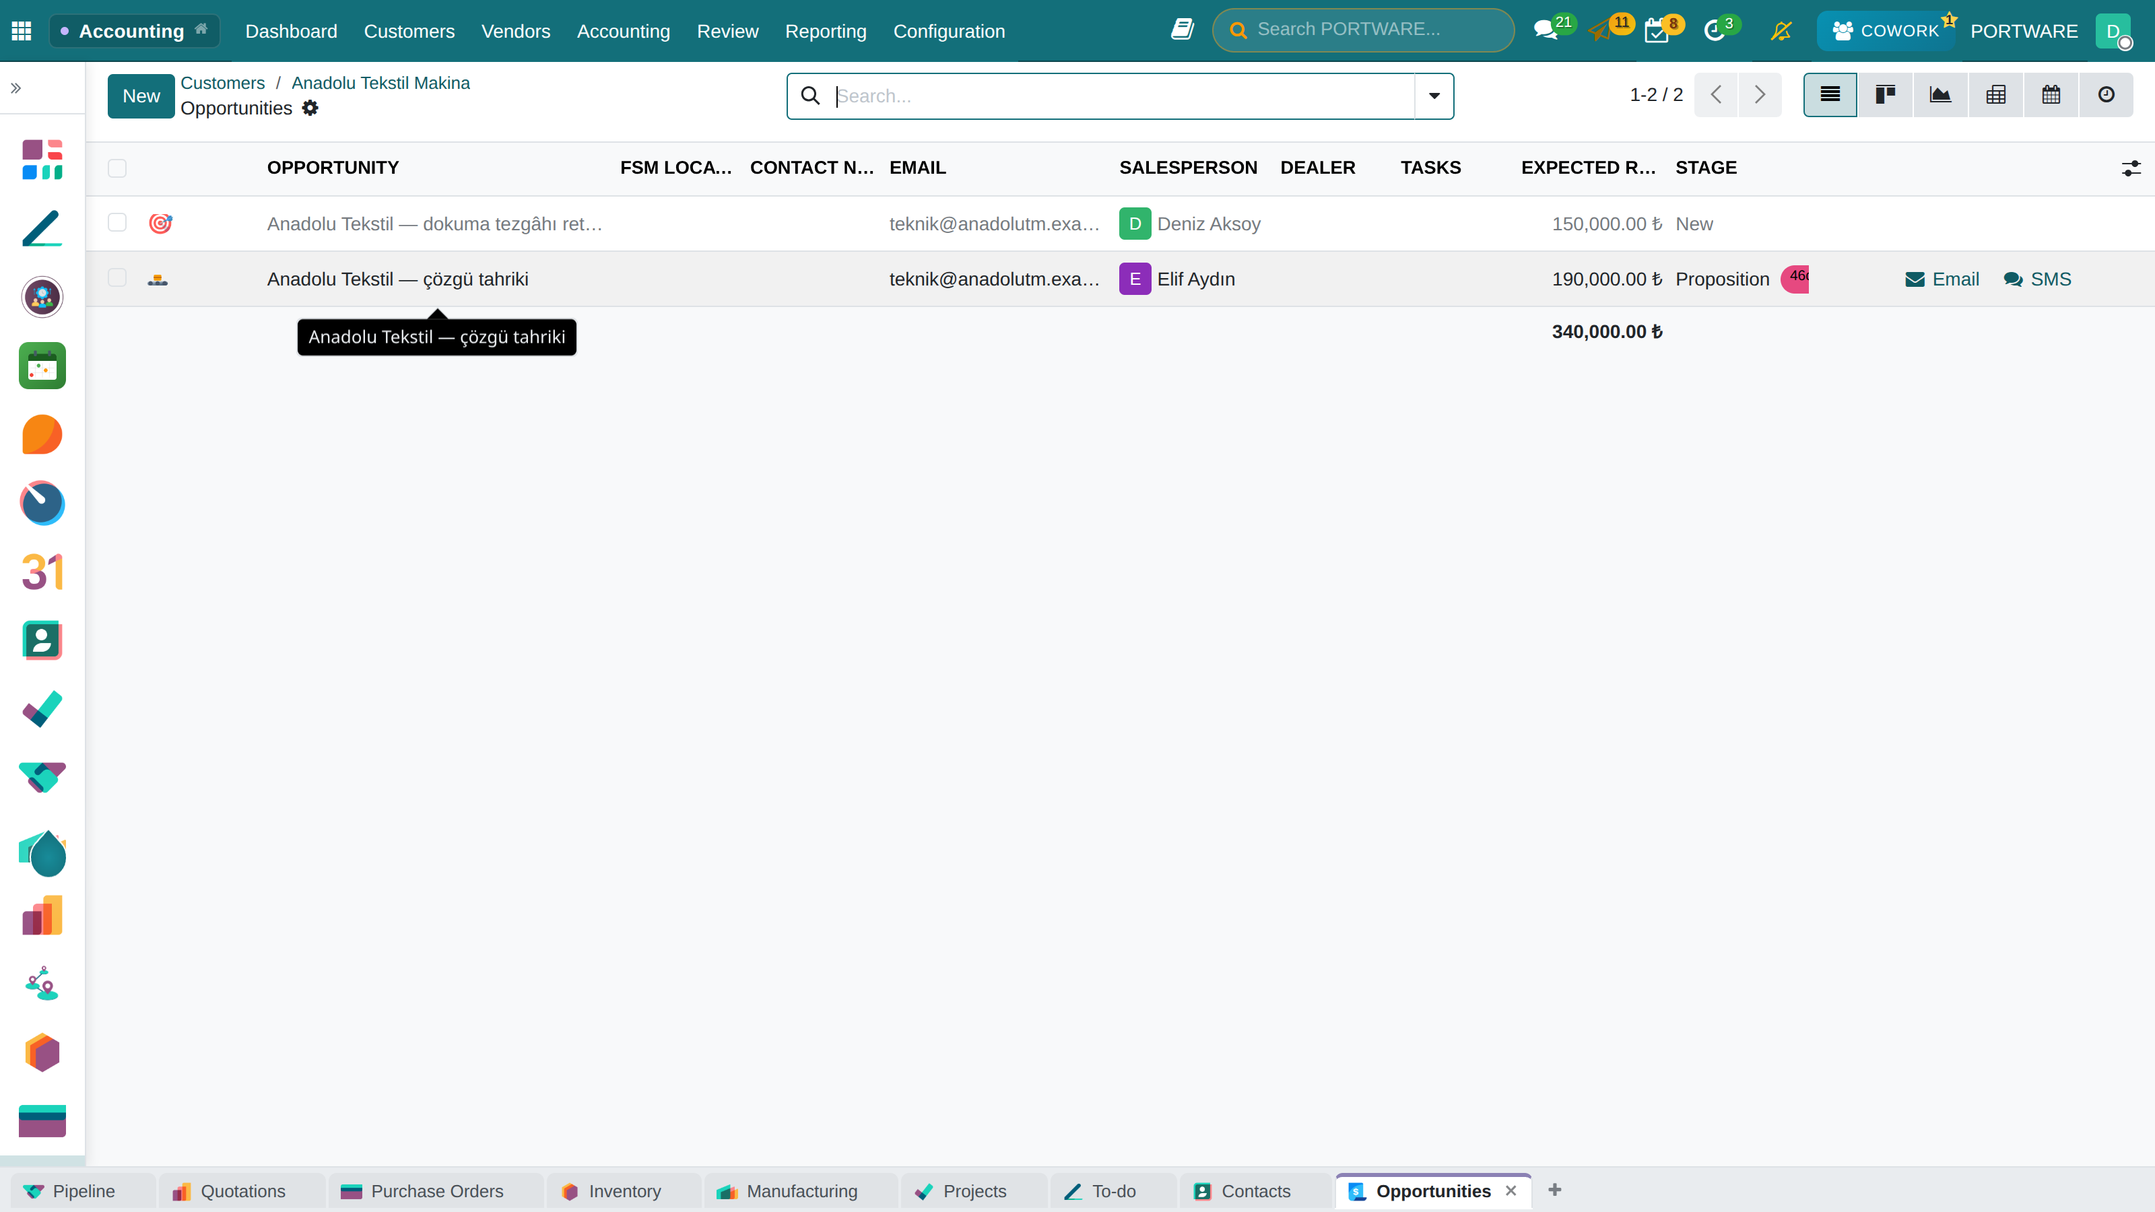Click the pink 46 badge in Stage column
Screen dimensions: 2155x1212
(x=1795, y=279)
